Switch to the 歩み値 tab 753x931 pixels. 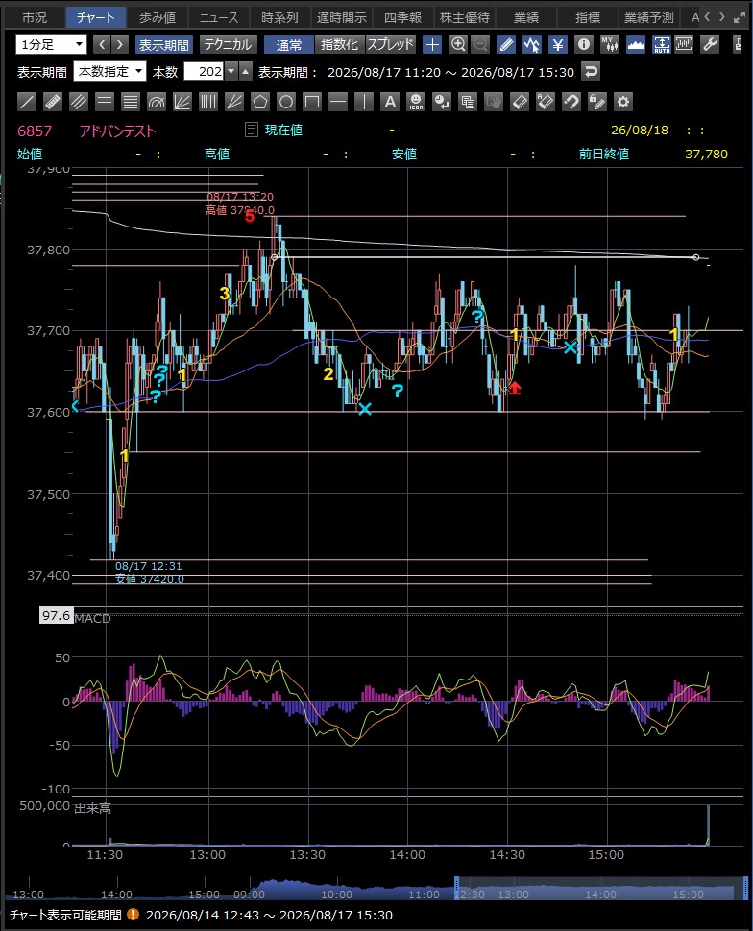point(157,18)
